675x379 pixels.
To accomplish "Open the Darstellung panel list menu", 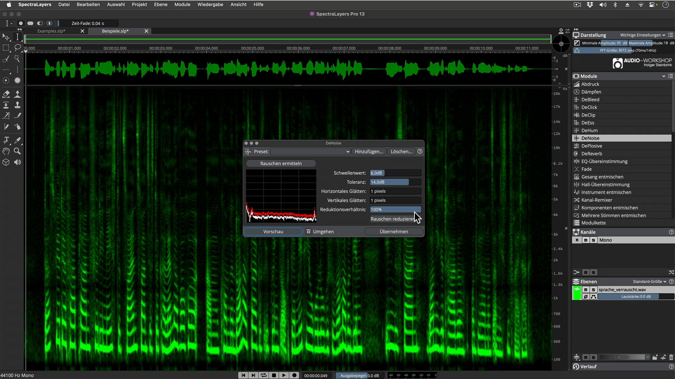I will 670,35.
